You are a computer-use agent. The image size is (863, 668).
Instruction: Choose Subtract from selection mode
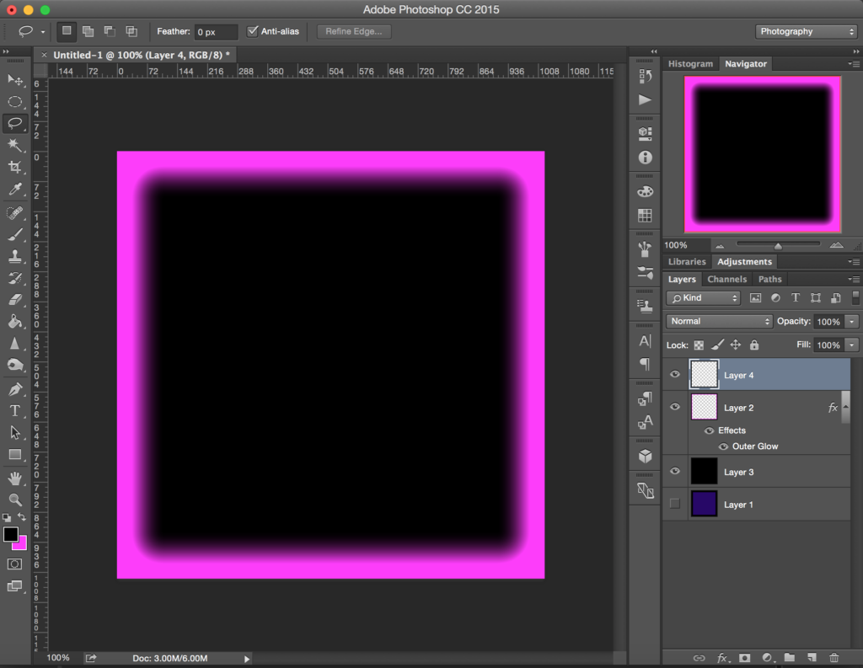[110, 31]
